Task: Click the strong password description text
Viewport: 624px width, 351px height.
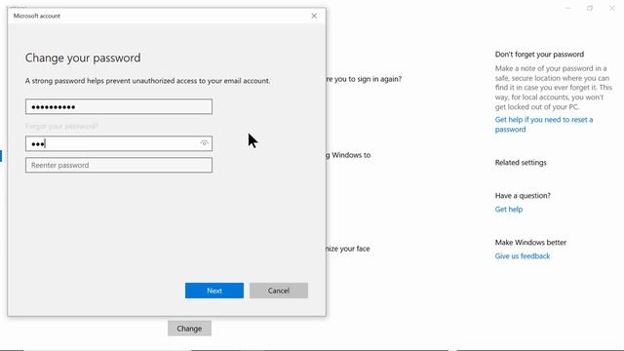Action: pyautogui.click(x=147, y=81)
